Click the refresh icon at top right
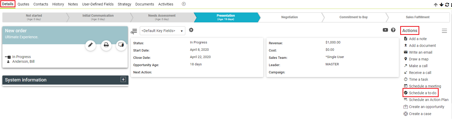The height and width of the screenshot is (120, 452). tap(447, 5)
